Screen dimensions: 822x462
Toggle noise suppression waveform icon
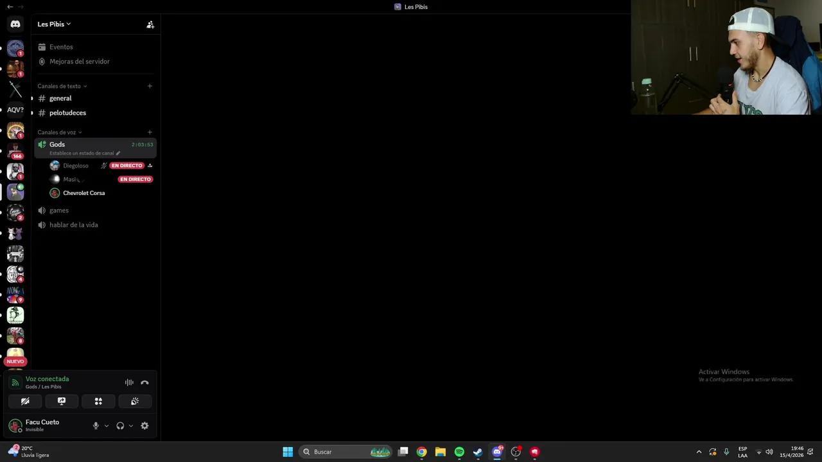[129, 382]
